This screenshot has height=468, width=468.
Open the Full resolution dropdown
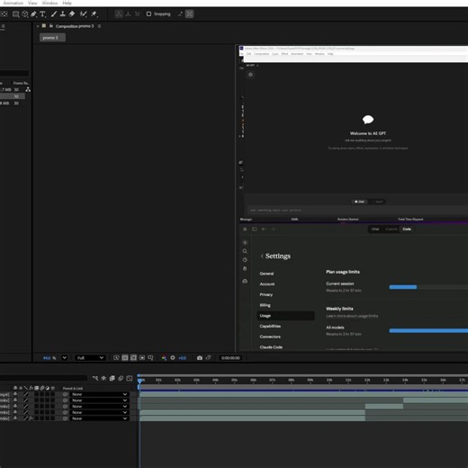[x=90, y=357]
